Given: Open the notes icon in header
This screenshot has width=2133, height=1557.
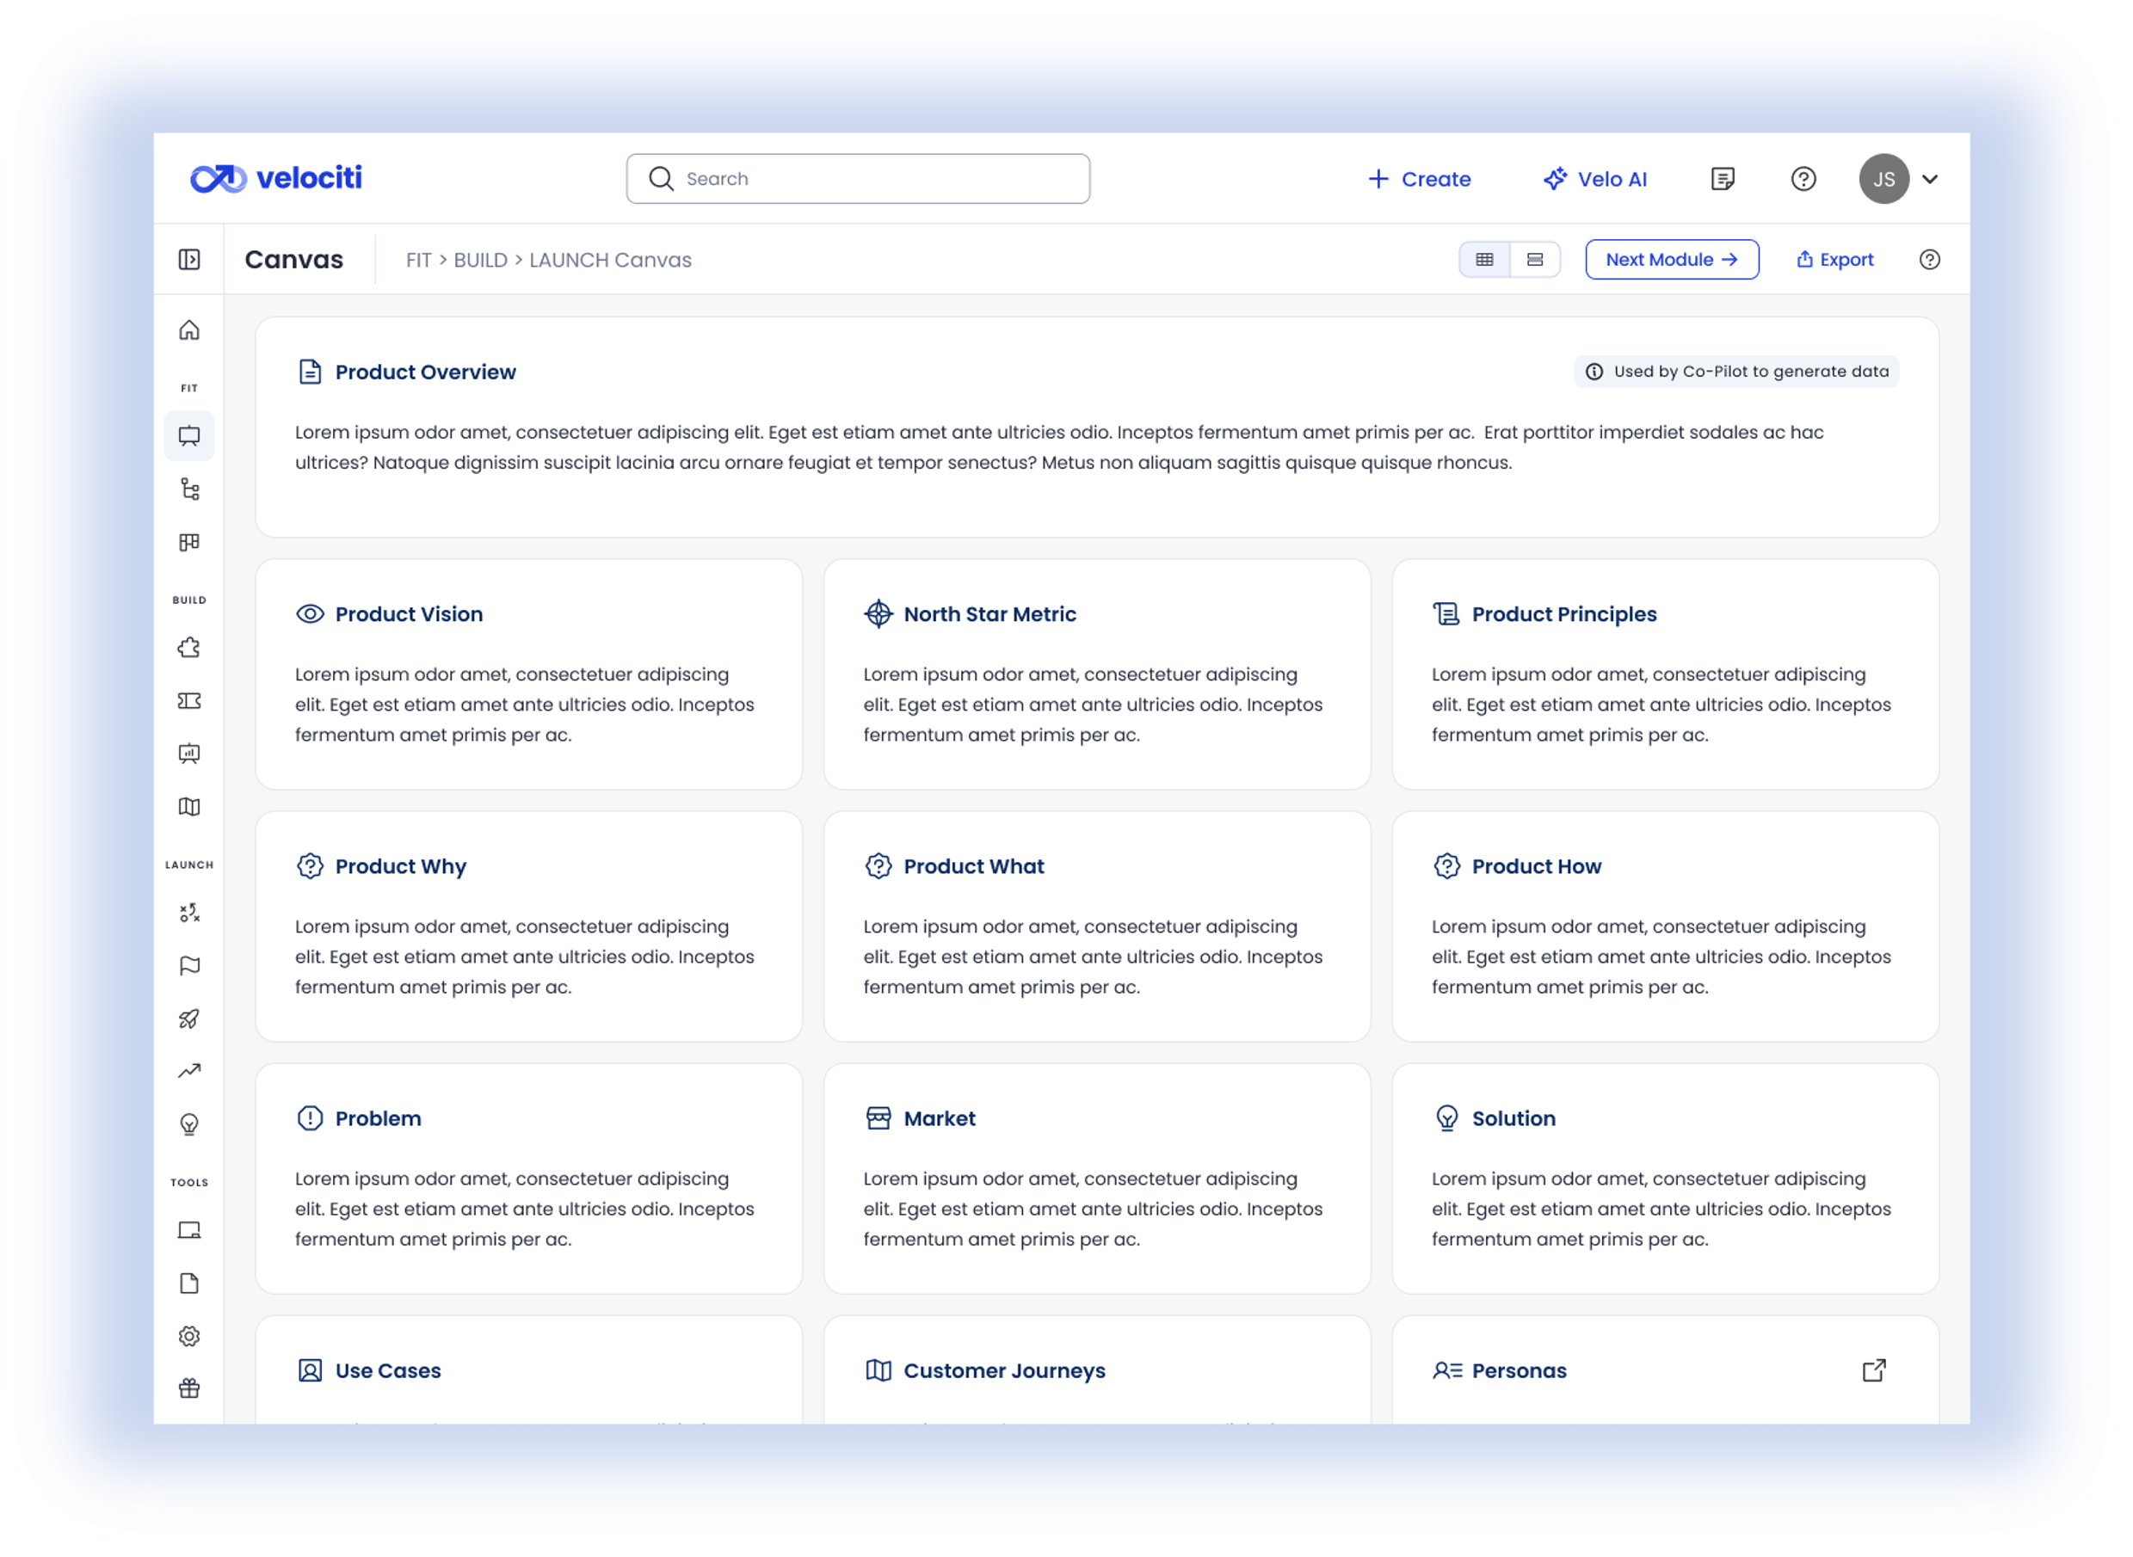Looking at the screenshot, I should [x=1722, y=179].
